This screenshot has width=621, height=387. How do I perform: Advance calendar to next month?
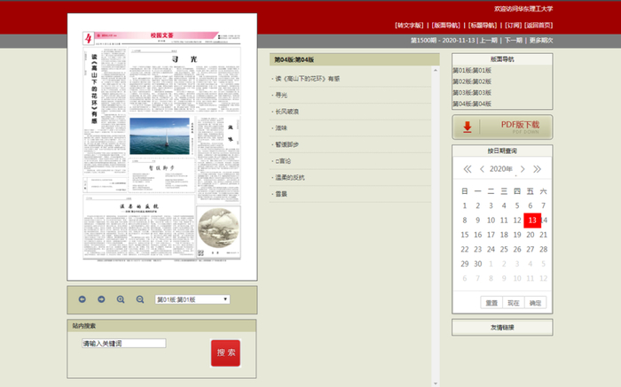[523, 169]
